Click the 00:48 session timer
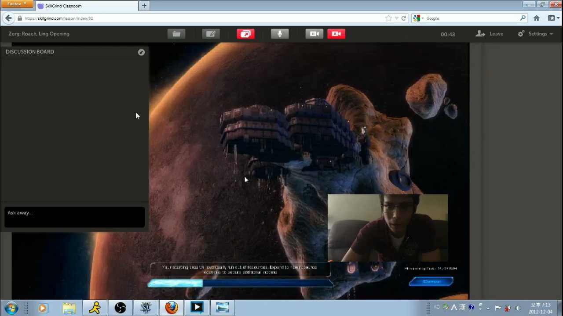The height and width of the screenshot is (316, 563). click(x=448, y=34)
